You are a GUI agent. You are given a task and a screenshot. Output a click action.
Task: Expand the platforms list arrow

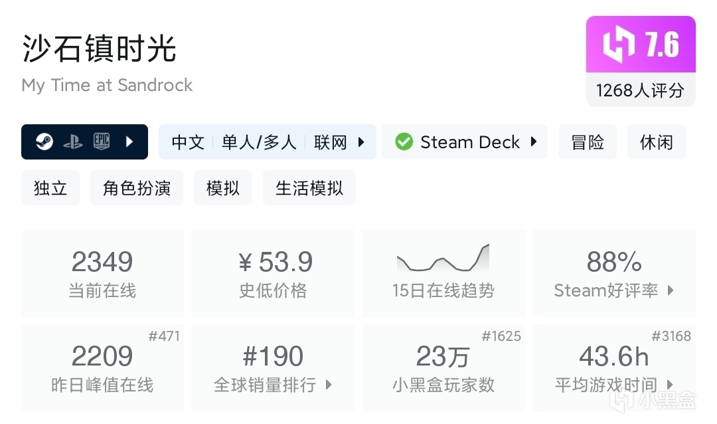point(129,142)
